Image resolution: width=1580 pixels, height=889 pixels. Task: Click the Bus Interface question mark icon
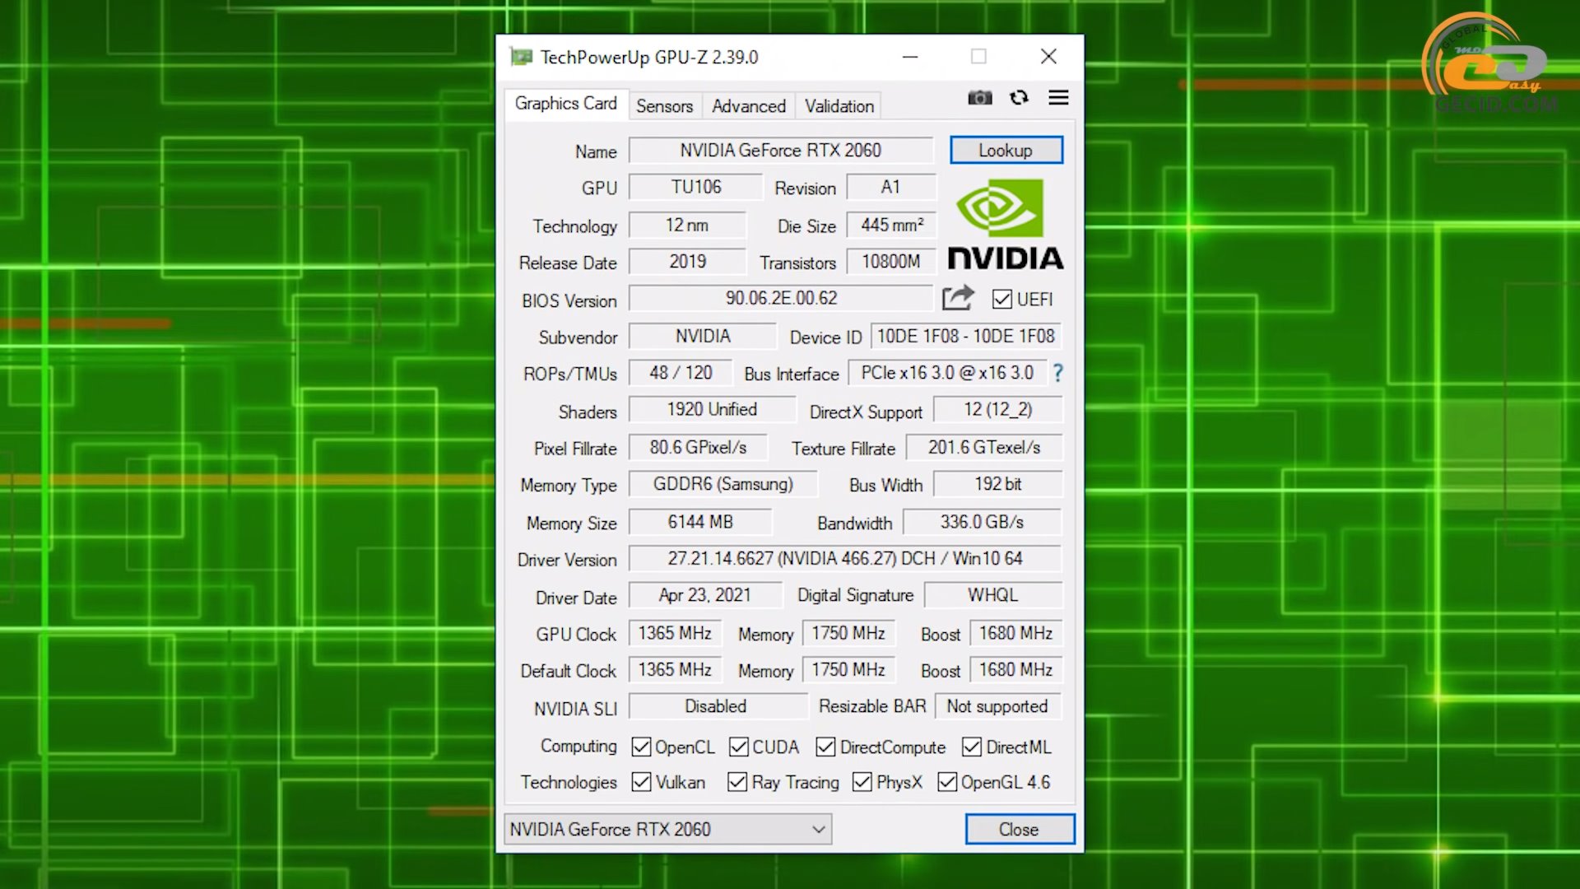[1058, 373]
